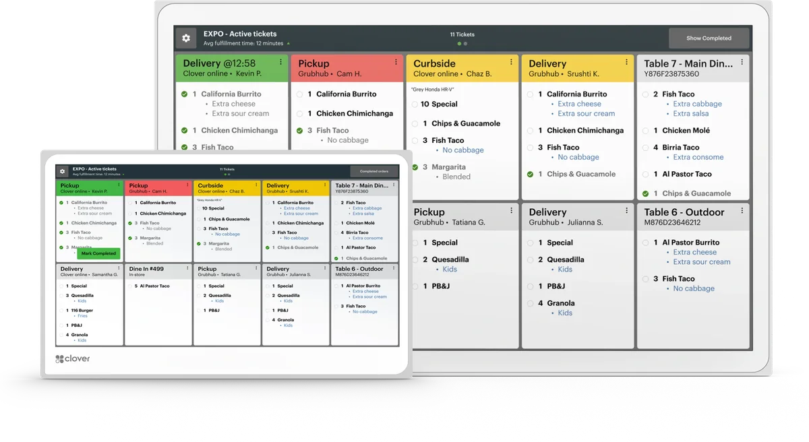Open settings gear on the small Clover display

[62, 172]
